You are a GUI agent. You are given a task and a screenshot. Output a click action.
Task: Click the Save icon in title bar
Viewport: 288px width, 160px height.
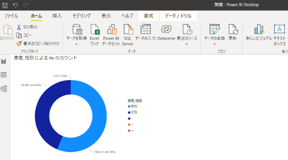coord(5,5)
